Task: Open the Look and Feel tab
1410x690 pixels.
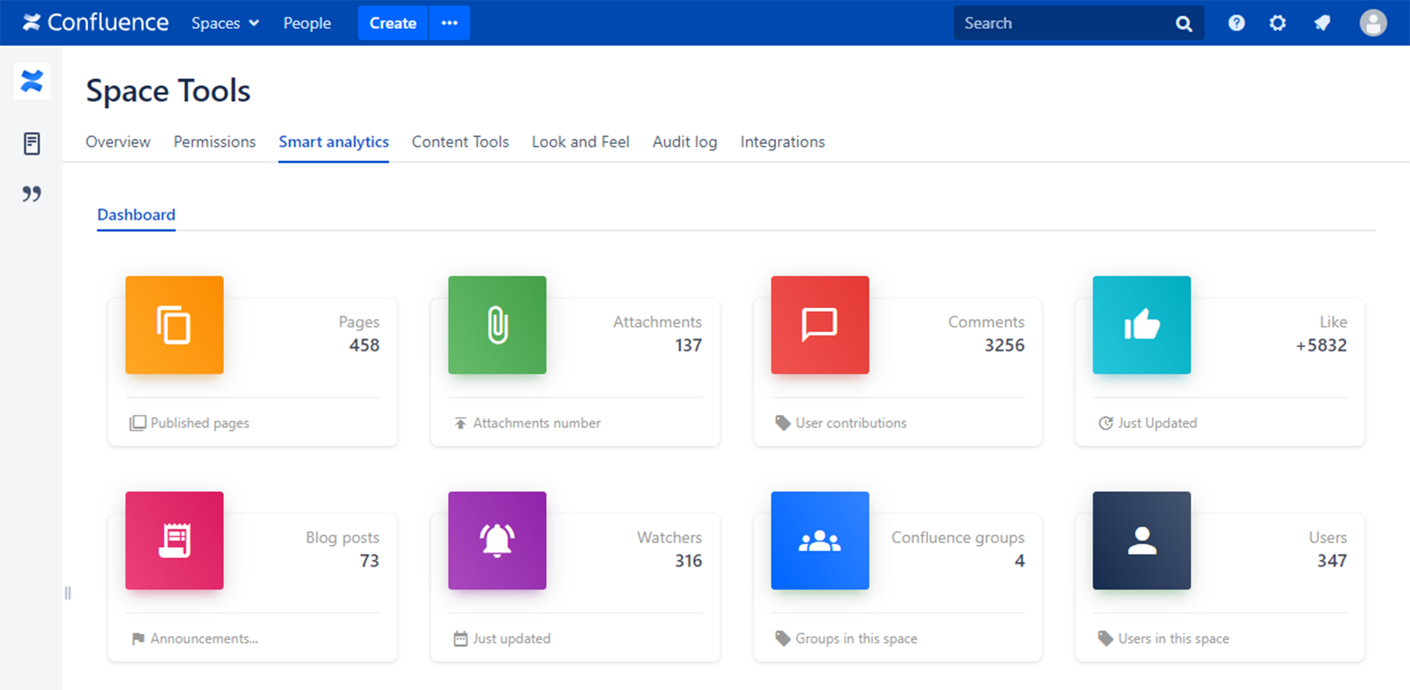Action: (x=581, y=142)
